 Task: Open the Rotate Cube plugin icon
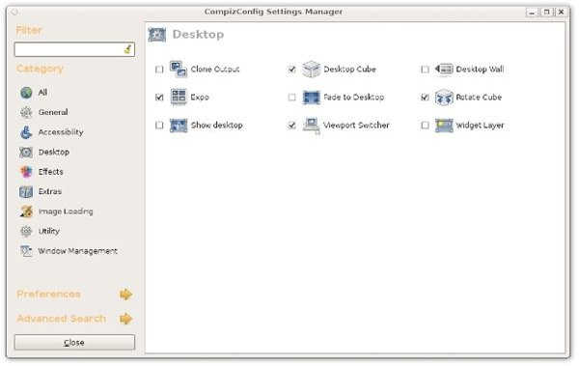pos(444,98)
